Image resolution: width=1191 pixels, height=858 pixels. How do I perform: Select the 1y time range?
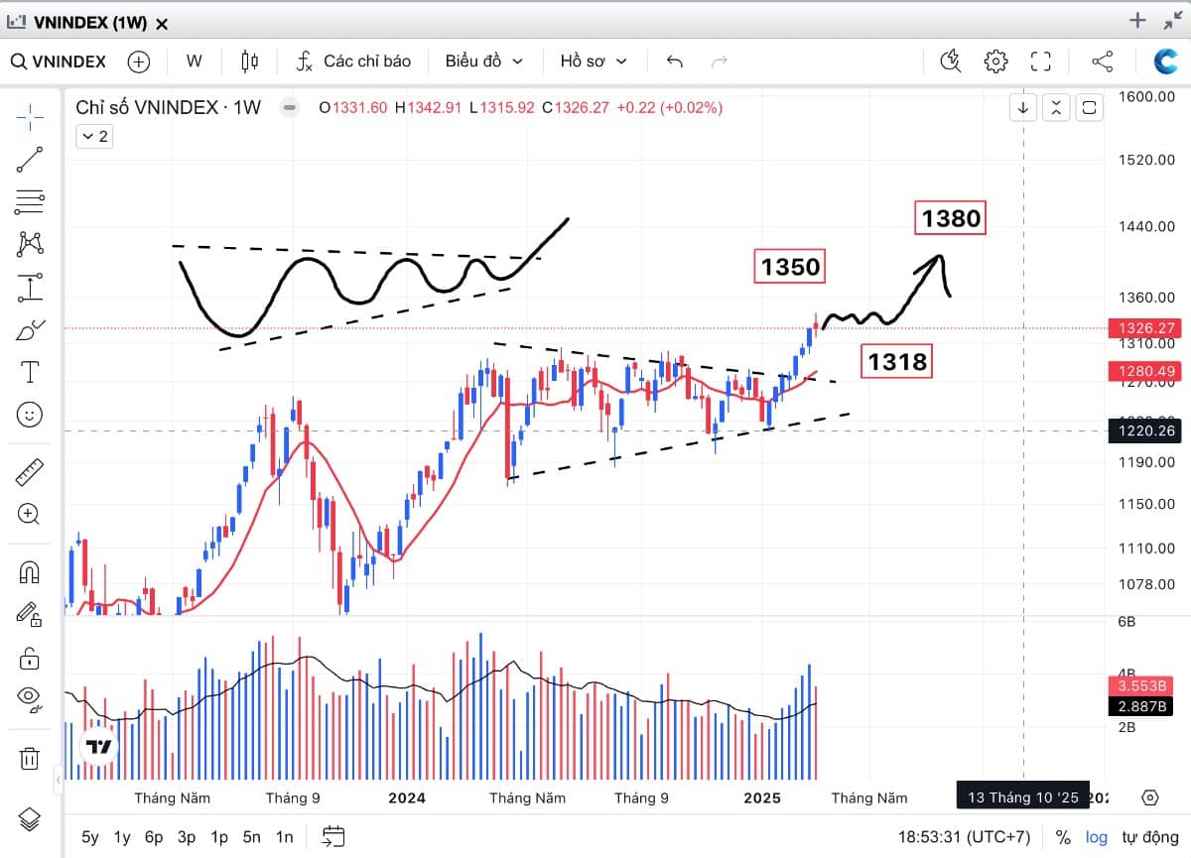(x=122, y=836)
